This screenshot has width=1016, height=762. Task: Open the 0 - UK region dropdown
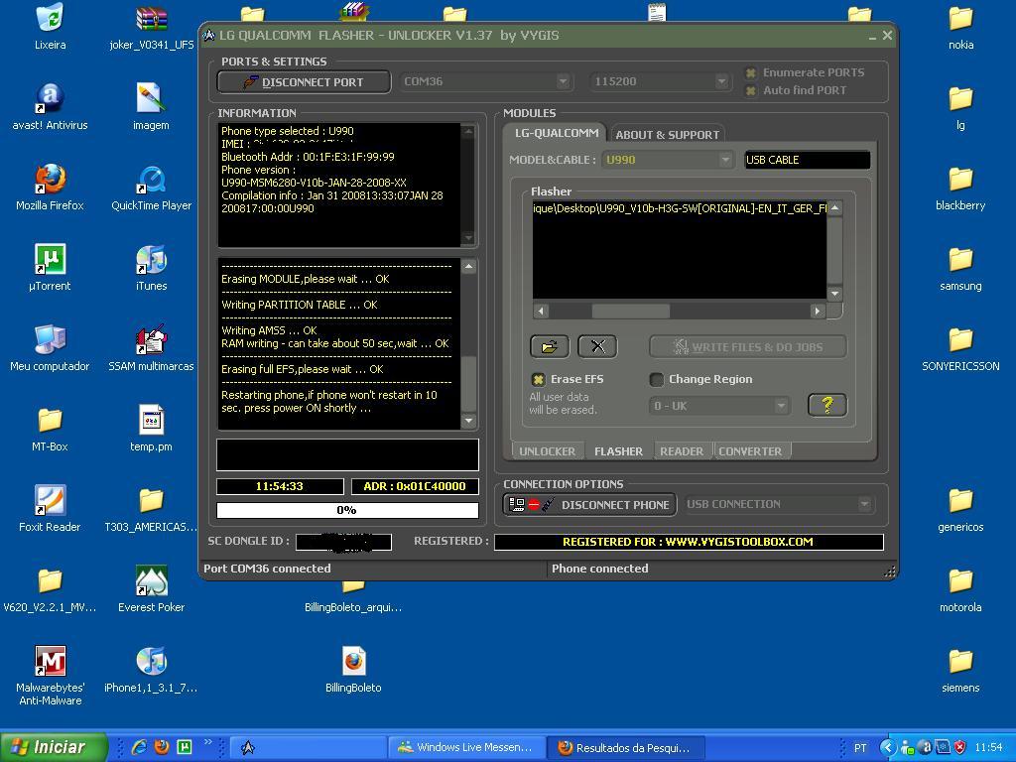[782, 406]
